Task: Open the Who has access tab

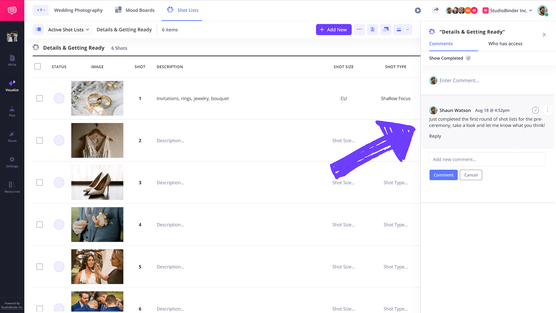Action: 505,44
